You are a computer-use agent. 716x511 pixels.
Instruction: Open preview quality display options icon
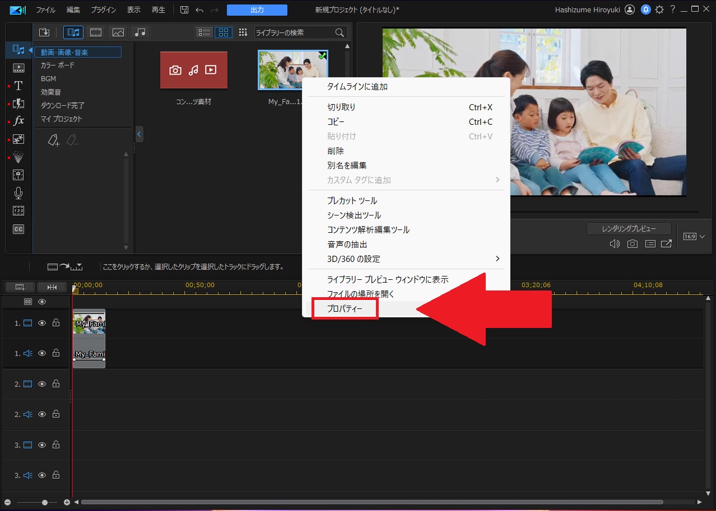(x=650, y=244)
